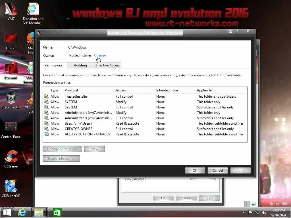Select the Permissions tab
Image resolution: width=291 pixels, height=218 pixels.
(x=53, y=65)
